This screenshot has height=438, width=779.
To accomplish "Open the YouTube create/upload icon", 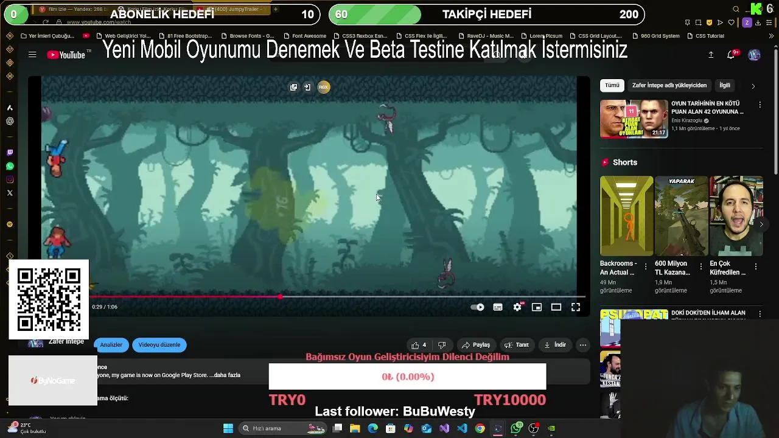I will [x=710, y=55].
